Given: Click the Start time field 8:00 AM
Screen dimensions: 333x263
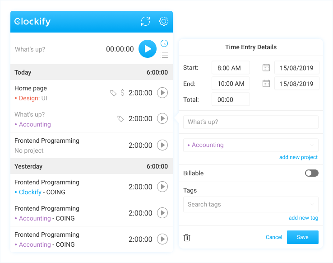Looking at the screenshot, I should [231, 68].
